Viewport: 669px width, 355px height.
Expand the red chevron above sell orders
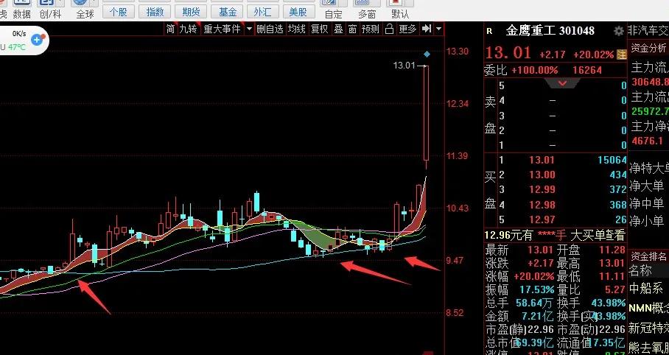563,83
